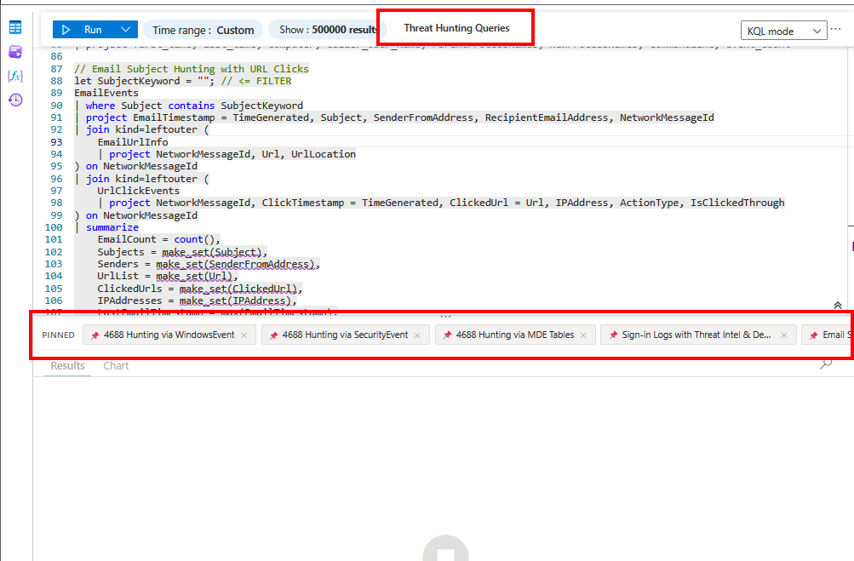Click the pin icon on Sign-in Logs query

[x=613, y=335]
